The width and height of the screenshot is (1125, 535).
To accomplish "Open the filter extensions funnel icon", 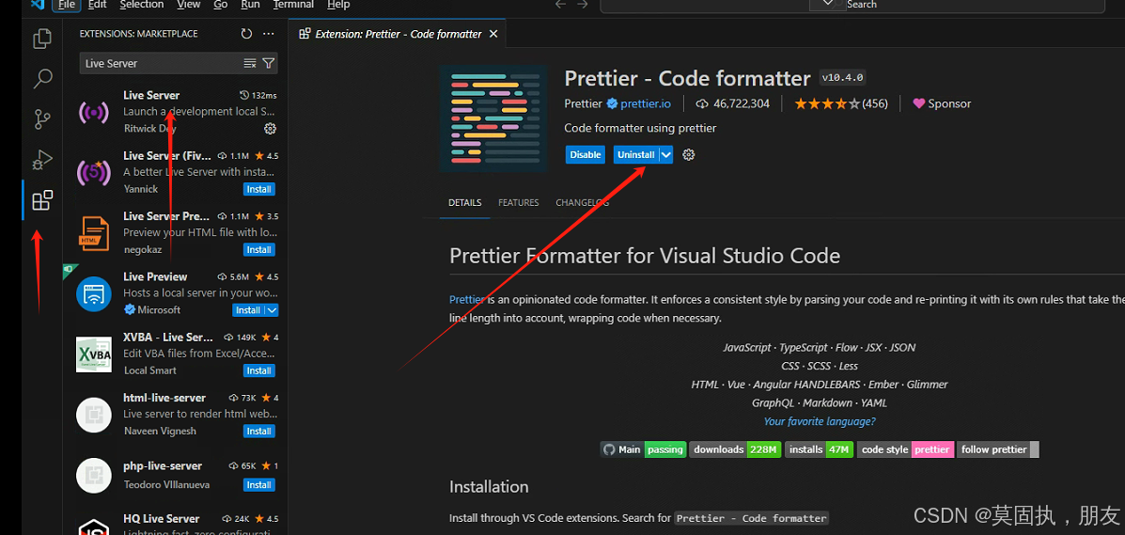I will click(269, 63).
